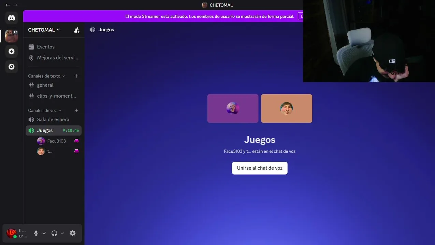Toggle the headphones deafen button
435x245 pixels.
[54, 233]
